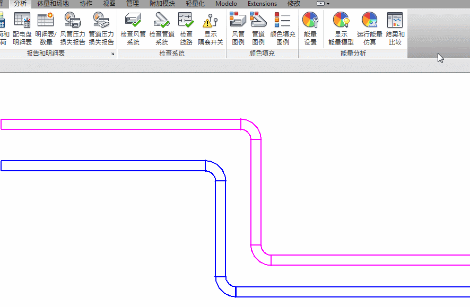This screenshot has width=470, height=307.
Task: Click the 风管图例 duct legend tool
Action: tap(238, 29)
